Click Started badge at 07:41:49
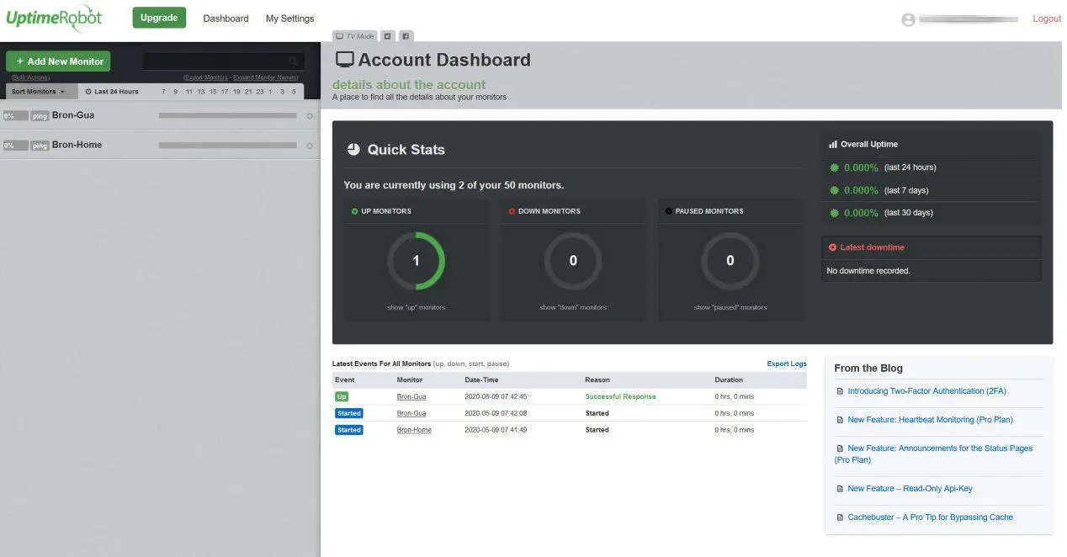The width and height of the screenshot is (1067, 557). (x=348, y=430)
